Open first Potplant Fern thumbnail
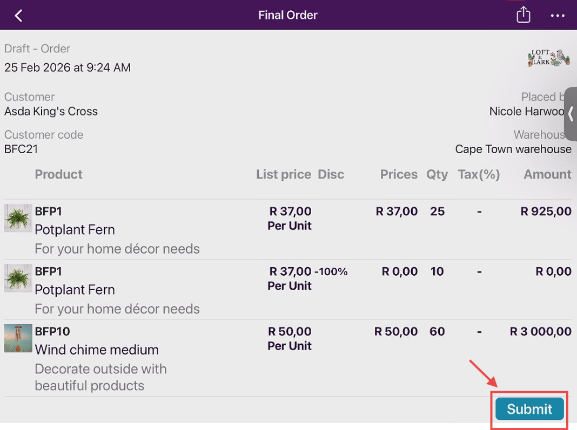This screenshot has height=430, width=577. [x=18, y=218]
